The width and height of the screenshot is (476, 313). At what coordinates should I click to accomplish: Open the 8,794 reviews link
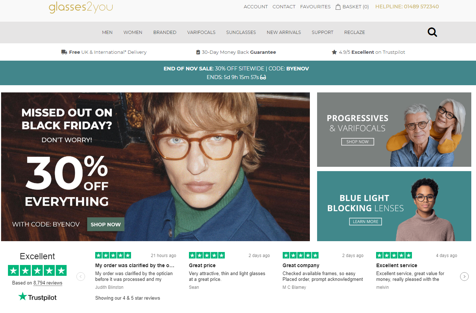[48, 283]
